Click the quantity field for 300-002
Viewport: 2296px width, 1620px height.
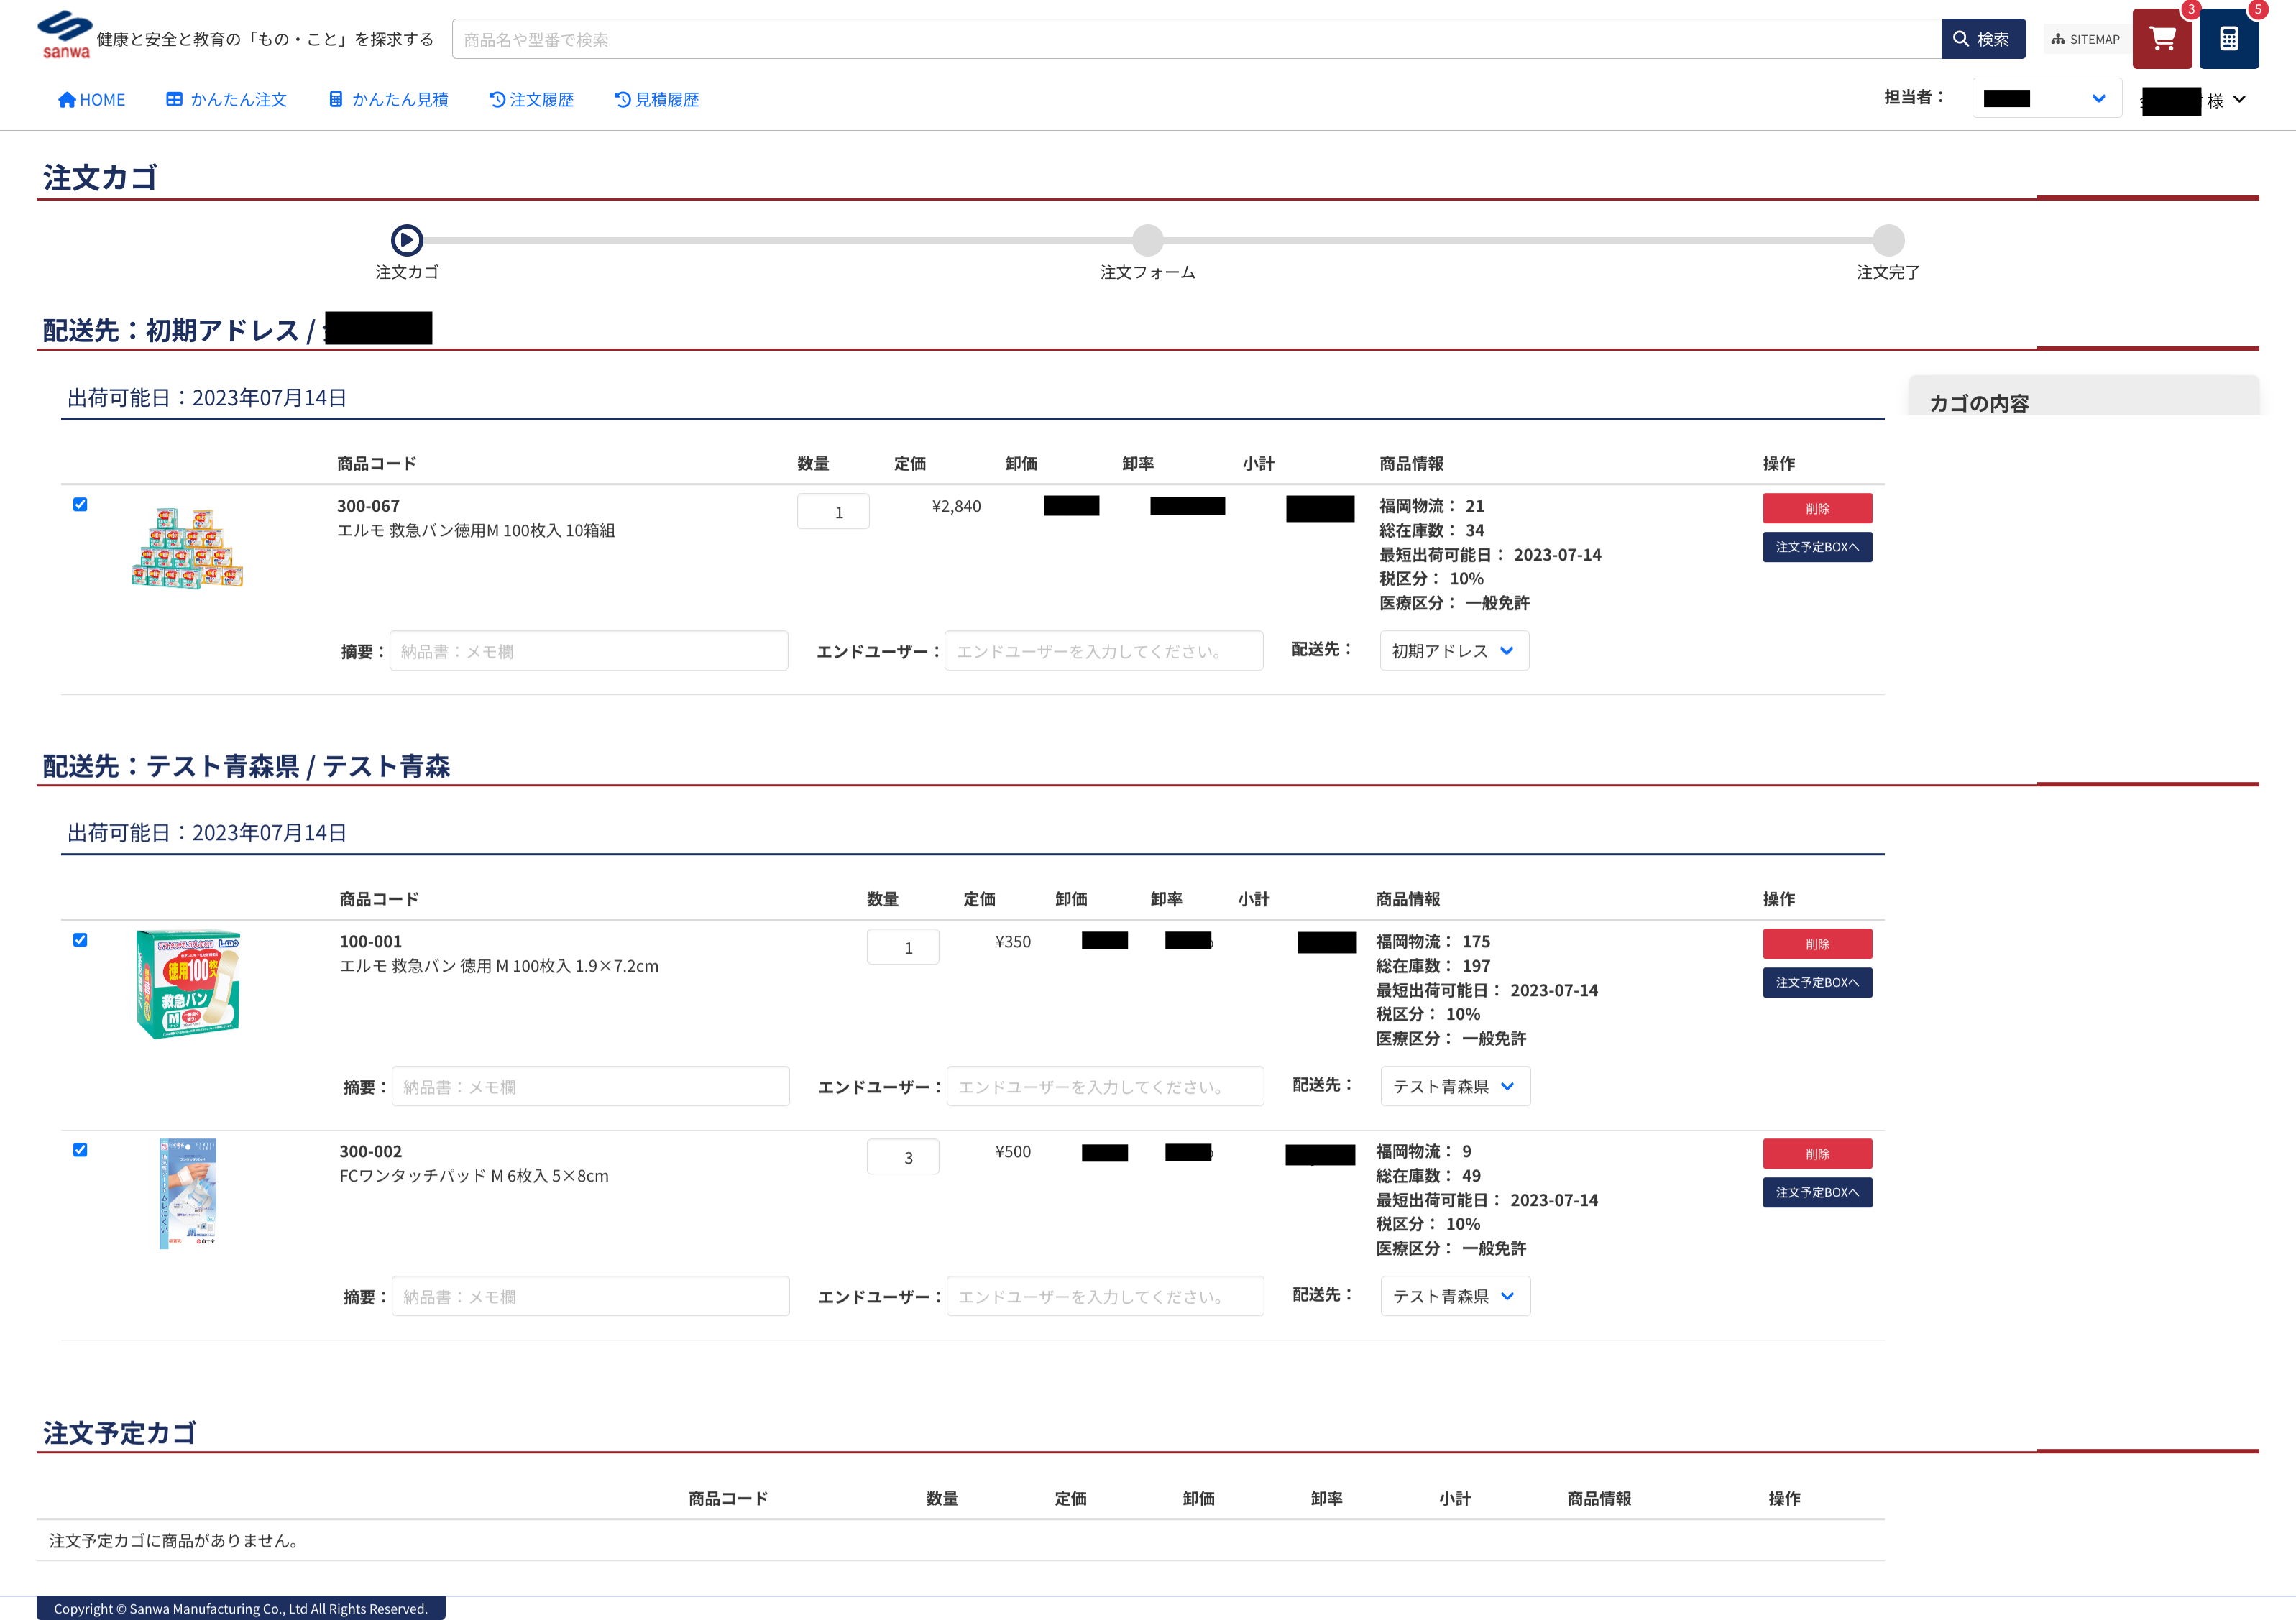coord(902,1157)
